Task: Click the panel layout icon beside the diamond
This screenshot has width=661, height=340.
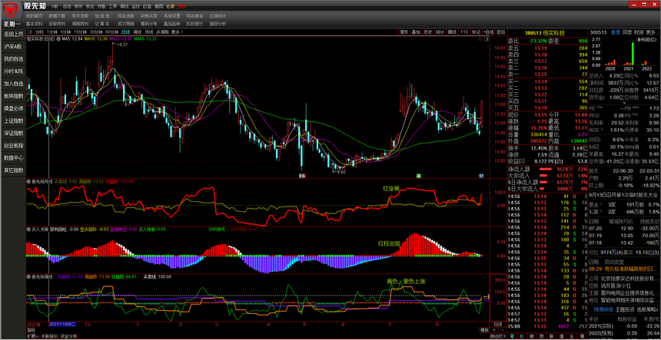Action: pyautogui.click(x=487, y=39)
